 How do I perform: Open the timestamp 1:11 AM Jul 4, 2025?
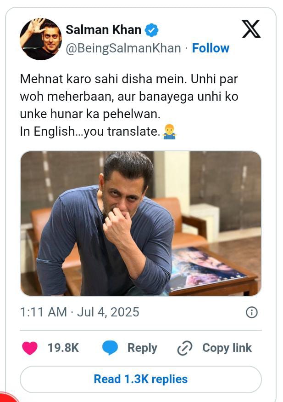coord(79,312)
